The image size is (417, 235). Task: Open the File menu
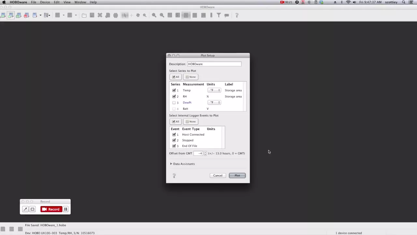34,2
